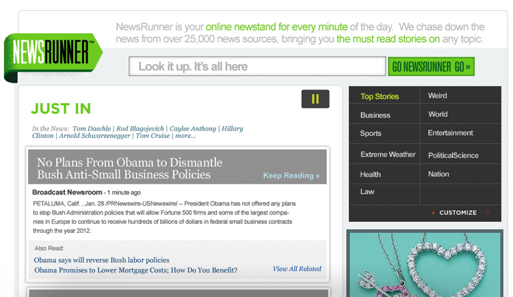513x297 pixels.
Task: Open 'Obama Promises to Lower Mortgage Costs' link
Action: 136,270
